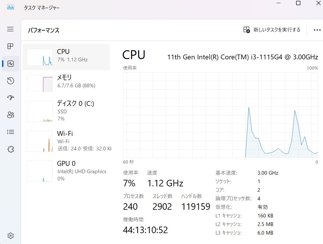
Task: Click the run new task icon
Action: tap(247, 30)
